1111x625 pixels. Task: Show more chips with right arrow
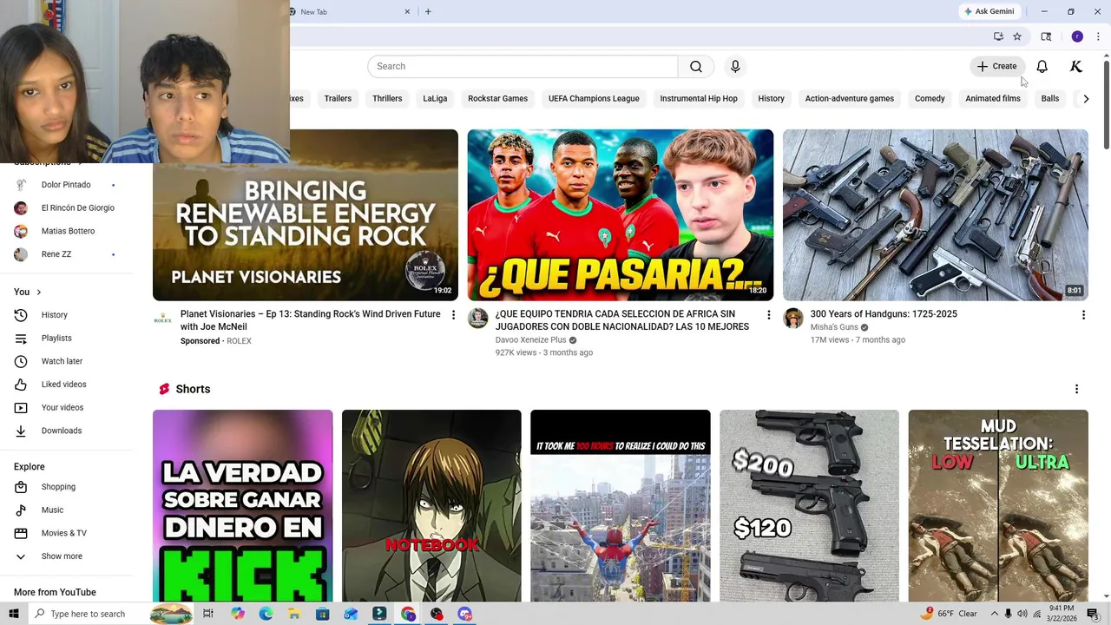point(1086,98)
